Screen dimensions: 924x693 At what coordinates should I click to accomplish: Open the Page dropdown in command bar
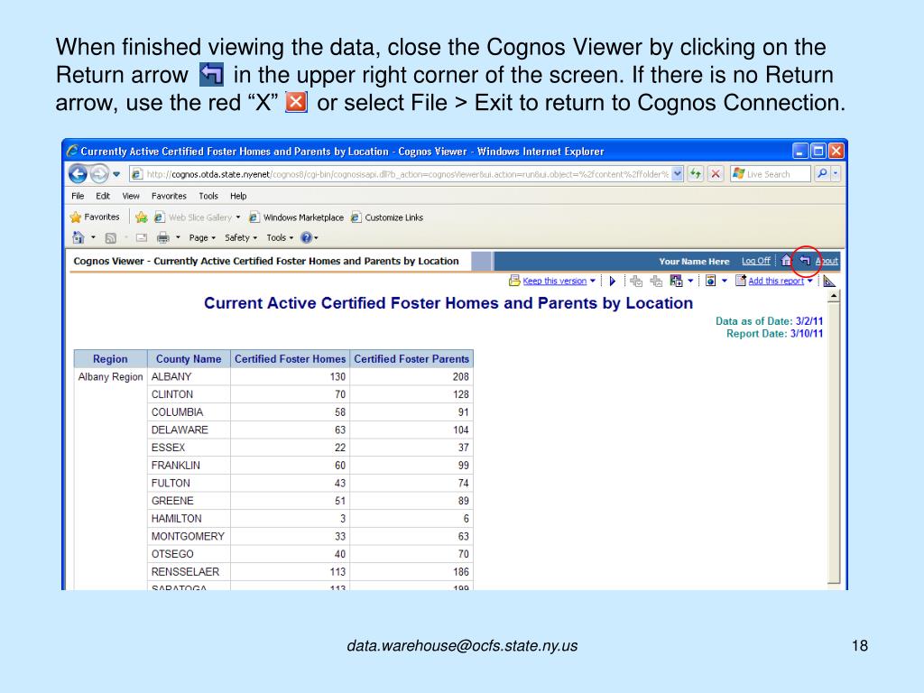click(x=202, y=238)
